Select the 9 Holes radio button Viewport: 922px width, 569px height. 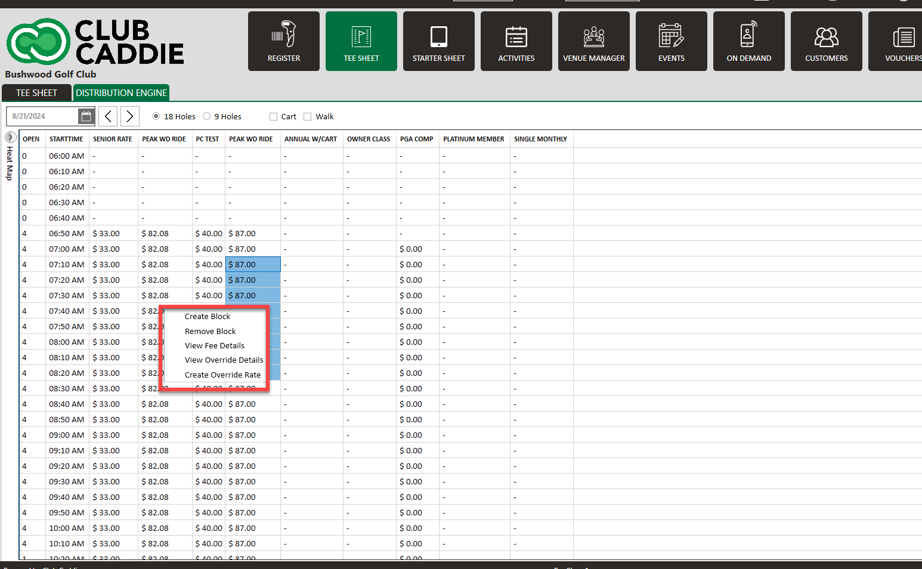click(207, 116)
